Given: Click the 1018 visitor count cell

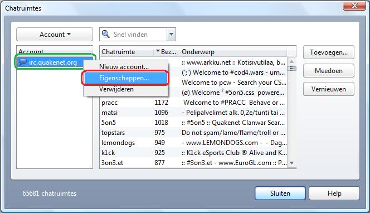Looking at the screenshot, I should pyautogui.click(x=162, y=123).
